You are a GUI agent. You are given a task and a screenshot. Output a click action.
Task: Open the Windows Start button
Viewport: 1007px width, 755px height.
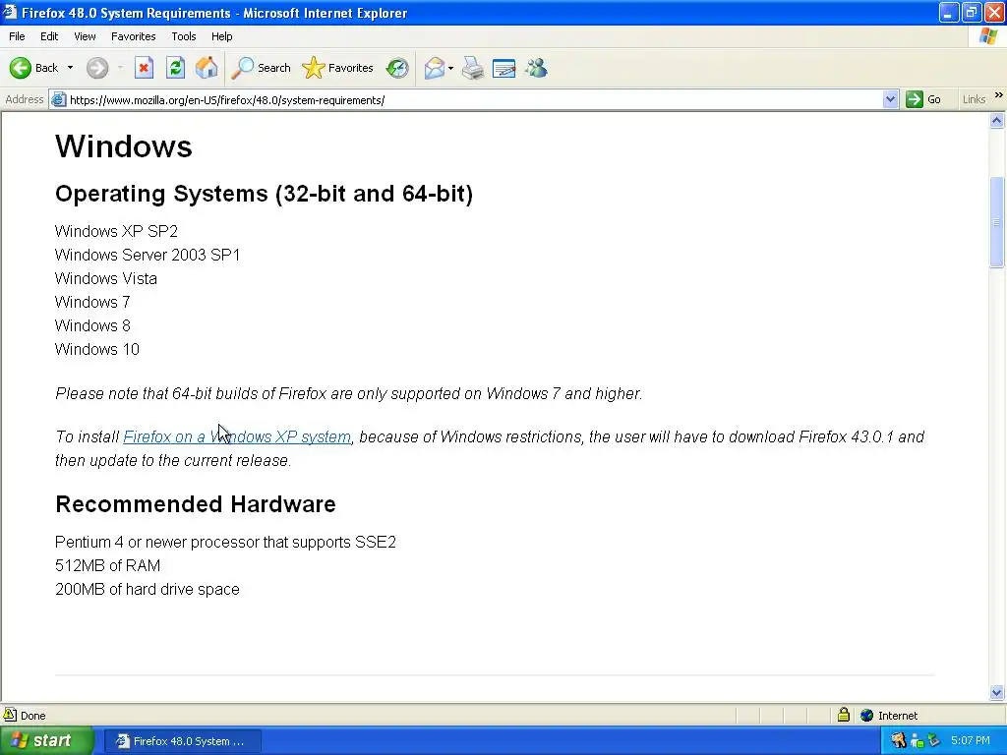point(47,741)
